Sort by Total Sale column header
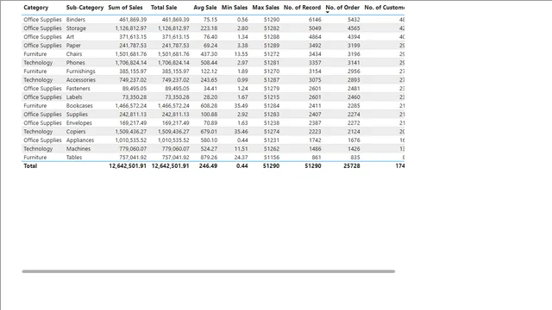552x310 pixels. (x=164, y=8)
